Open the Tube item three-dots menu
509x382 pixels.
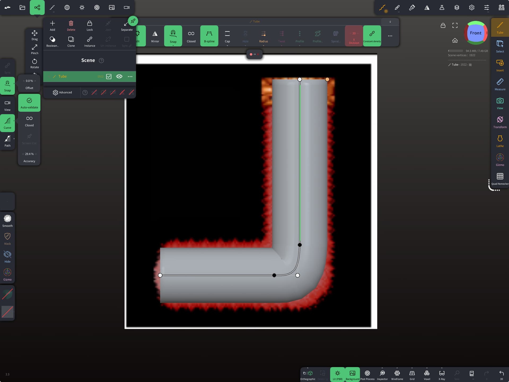coord(130,76)
